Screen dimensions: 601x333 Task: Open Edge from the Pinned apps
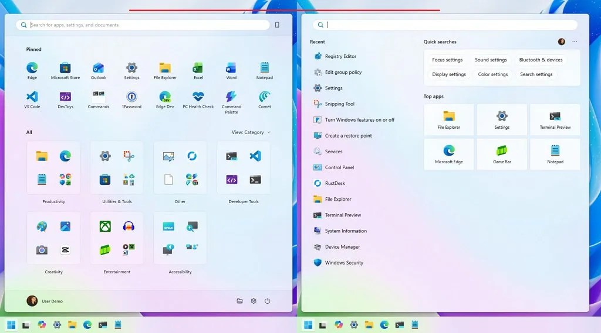tap(32, 71)
